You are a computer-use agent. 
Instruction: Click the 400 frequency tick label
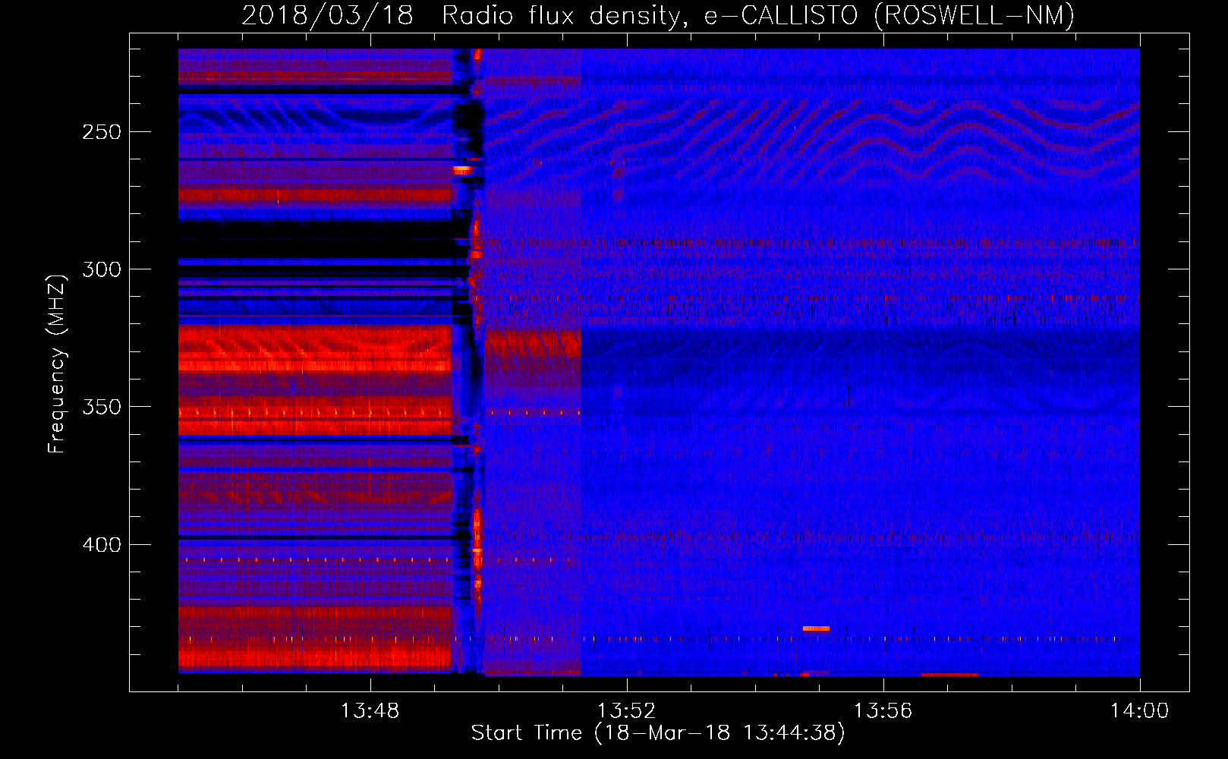[x=102, y=545]
